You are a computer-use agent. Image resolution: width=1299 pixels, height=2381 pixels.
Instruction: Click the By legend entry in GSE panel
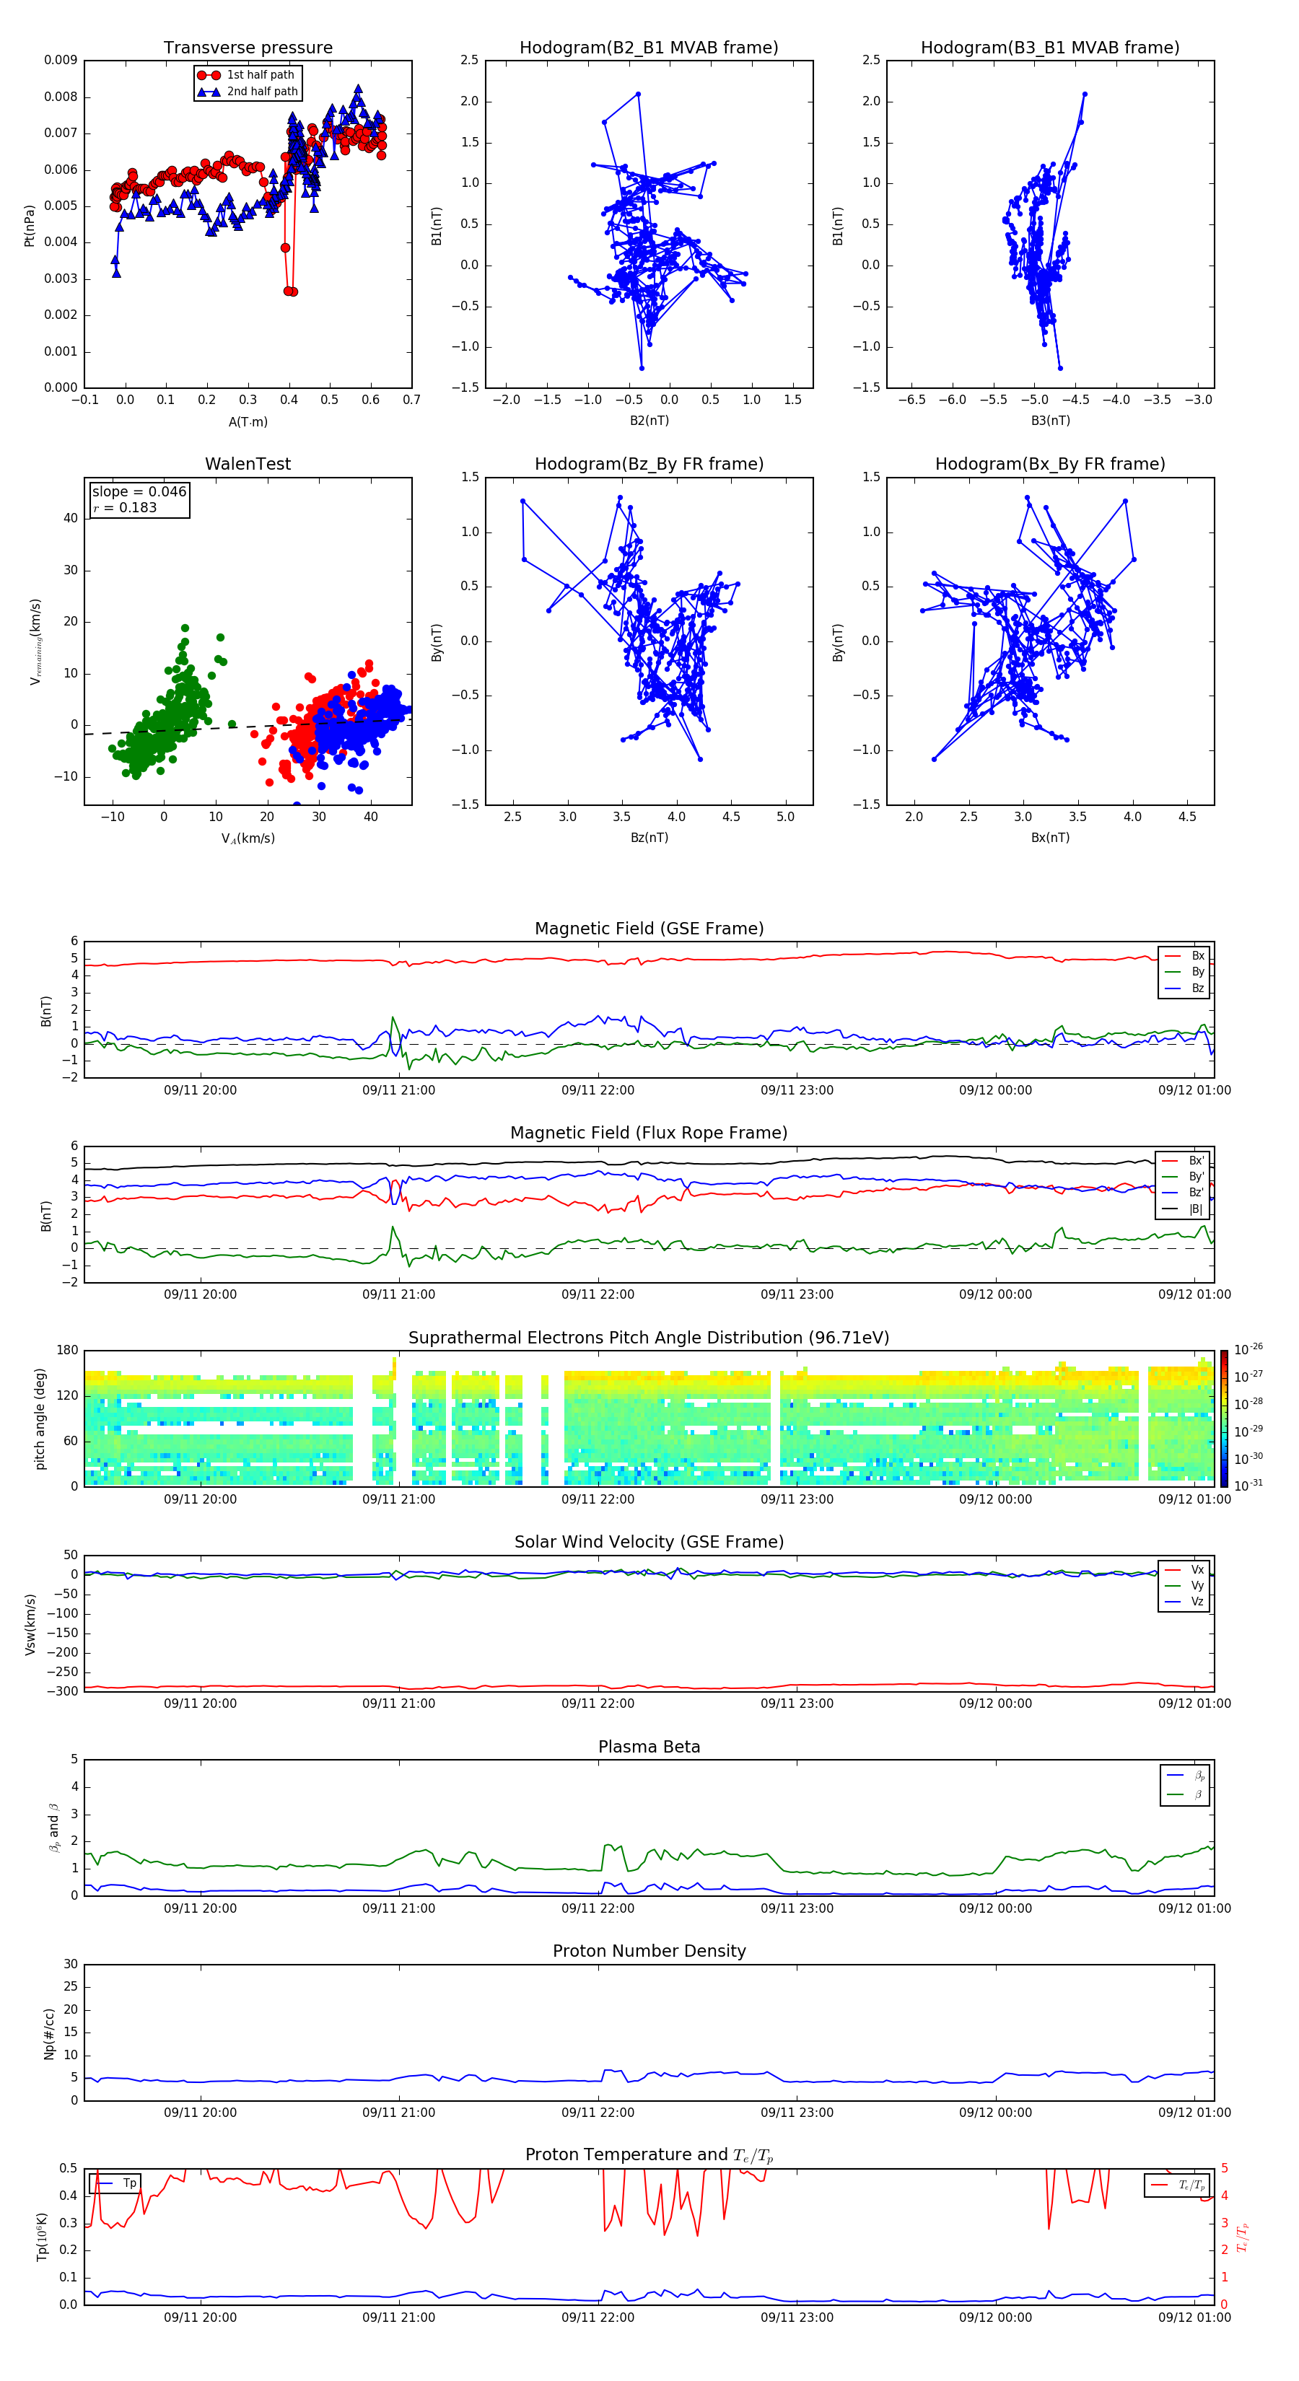click(x=1184, y=971)
